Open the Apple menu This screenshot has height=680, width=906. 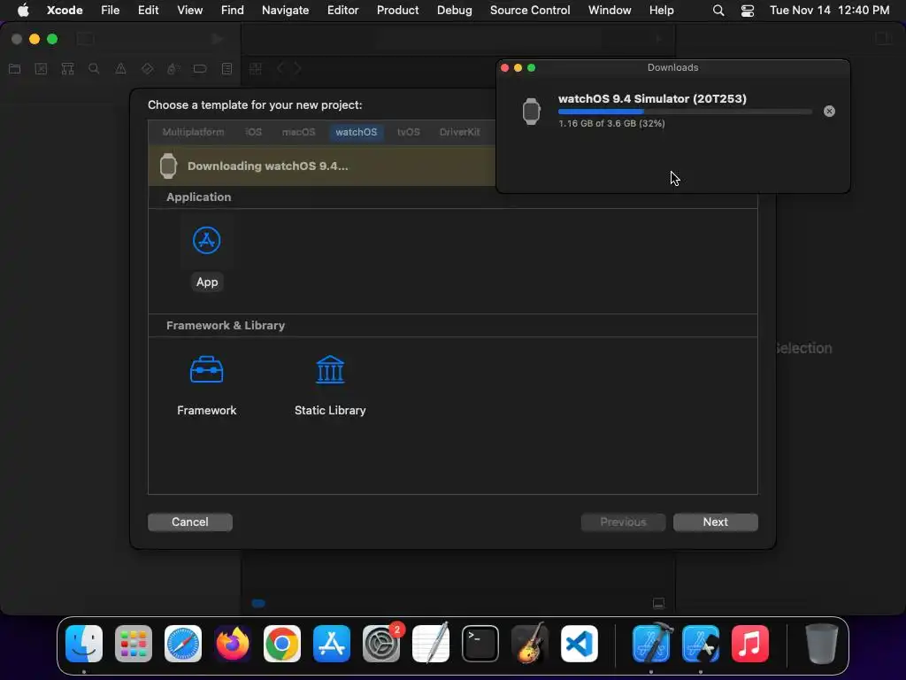pos(23,10)
